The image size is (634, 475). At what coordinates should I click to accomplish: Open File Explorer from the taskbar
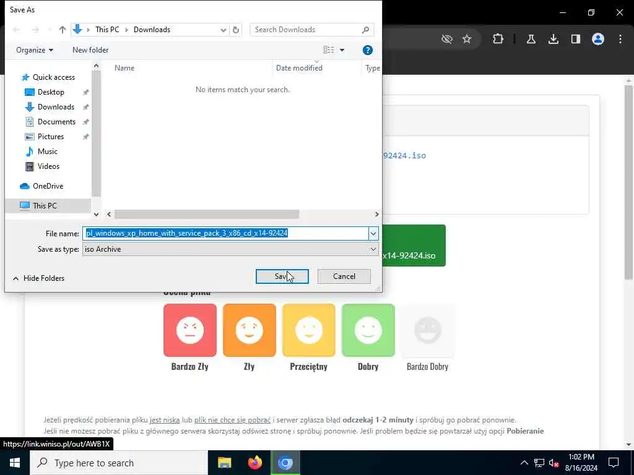pyautogui.click(x=224, y=463)
